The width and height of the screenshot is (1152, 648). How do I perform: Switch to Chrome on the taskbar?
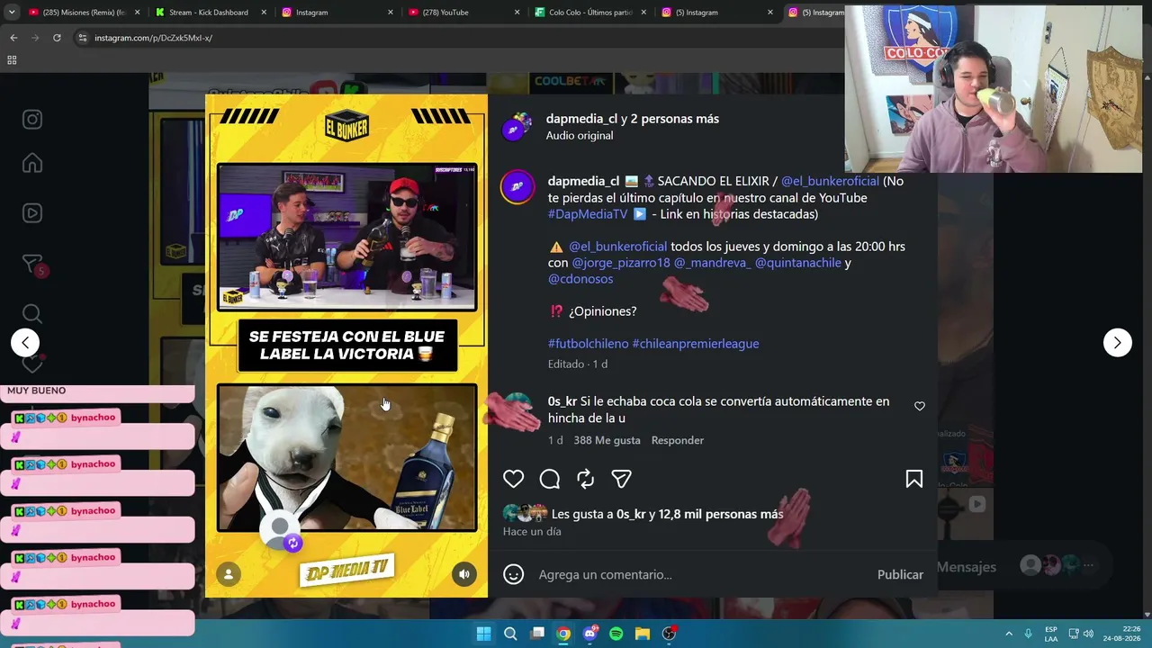point(562,634)
